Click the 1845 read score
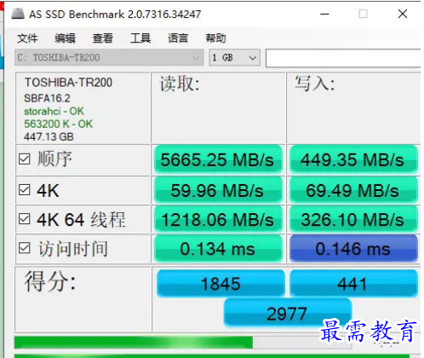 pyautogui.click(x=221, y=283)
